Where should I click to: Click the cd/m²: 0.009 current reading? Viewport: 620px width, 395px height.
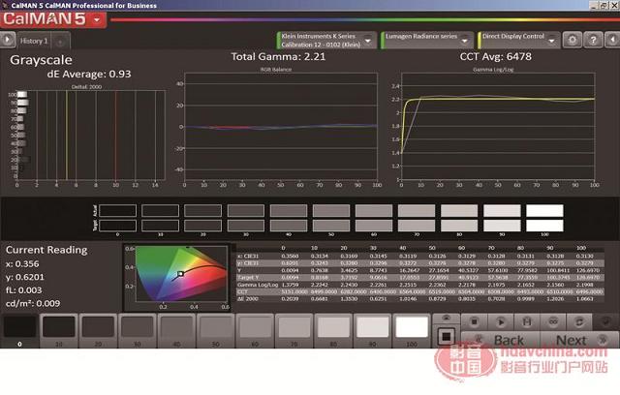(33, 303)
